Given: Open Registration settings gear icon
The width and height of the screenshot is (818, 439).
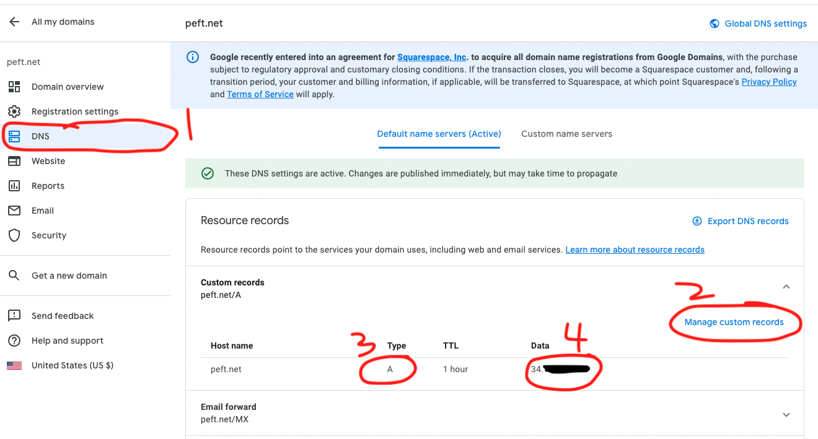Looking at the screenshot, I should point(14,111).
